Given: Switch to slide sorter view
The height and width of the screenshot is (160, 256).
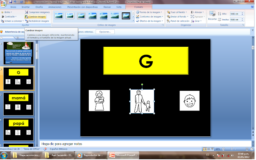Looking at the screenshot, I should (x=208, y=149).
